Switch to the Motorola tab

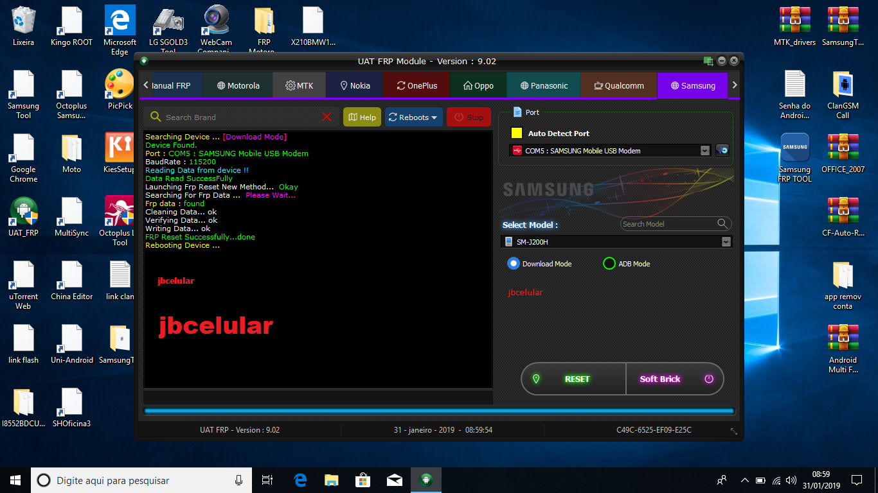238,85
